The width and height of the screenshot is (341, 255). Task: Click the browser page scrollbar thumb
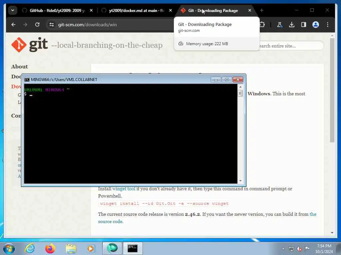332,90
